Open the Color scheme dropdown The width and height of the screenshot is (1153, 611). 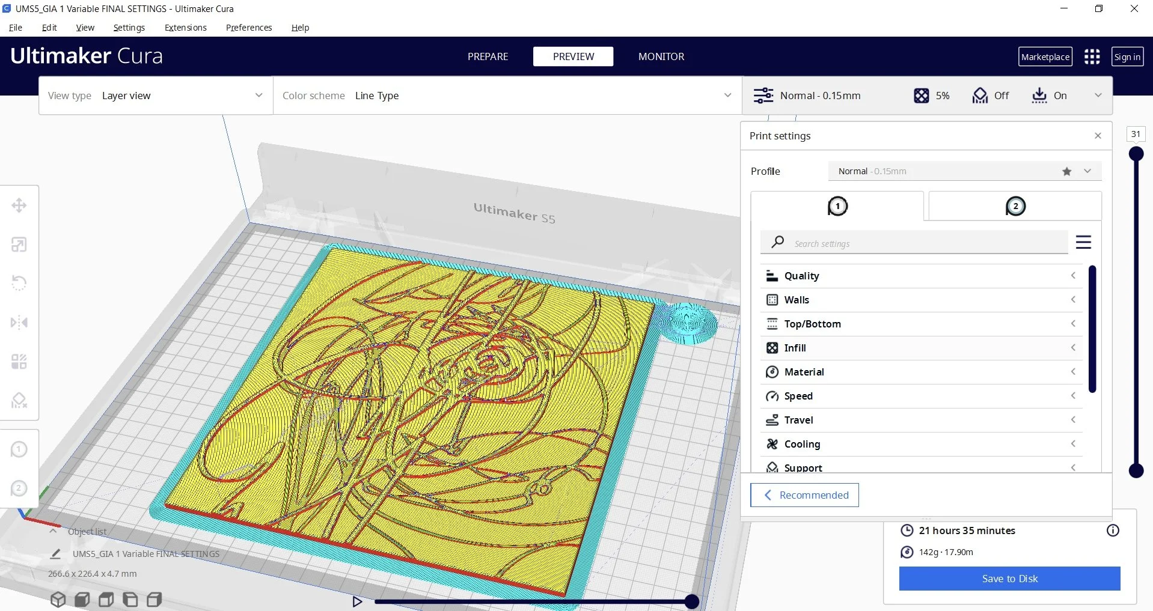tap(507, 96)
